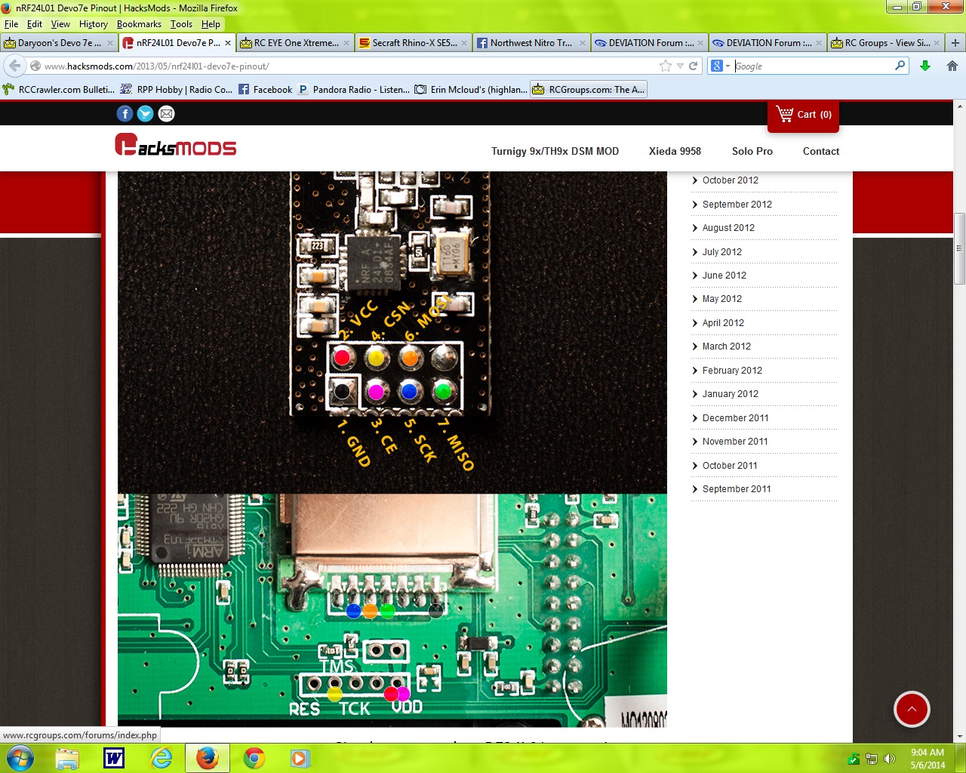Open the October 2011 archive link
Screen dimensions: 966x773
point(730,466)
